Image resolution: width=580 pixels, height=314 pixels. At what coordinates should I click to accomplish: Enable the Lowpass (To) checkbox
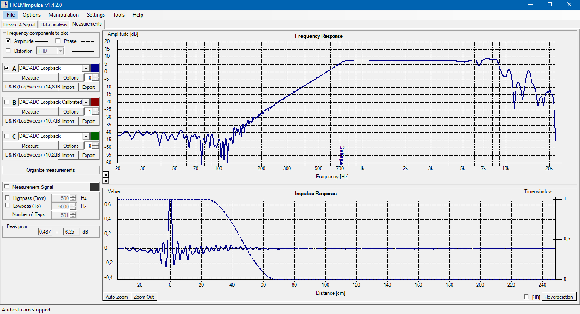[x=7, y=206]
